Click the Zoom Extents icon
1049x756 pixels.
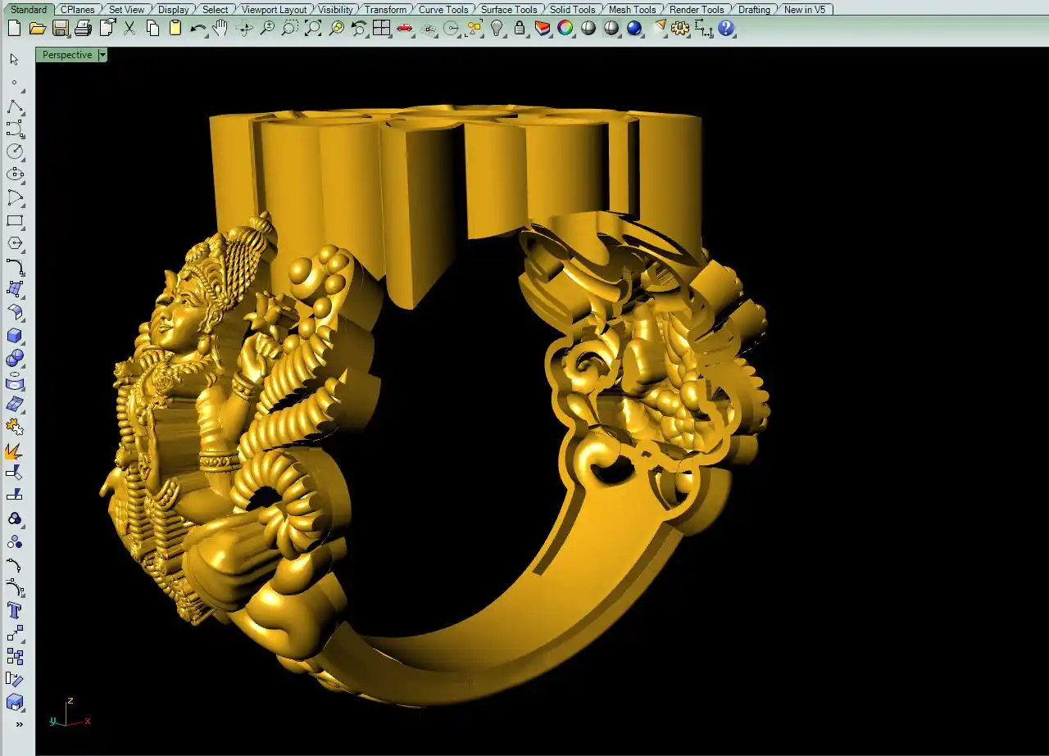point(313,29)
